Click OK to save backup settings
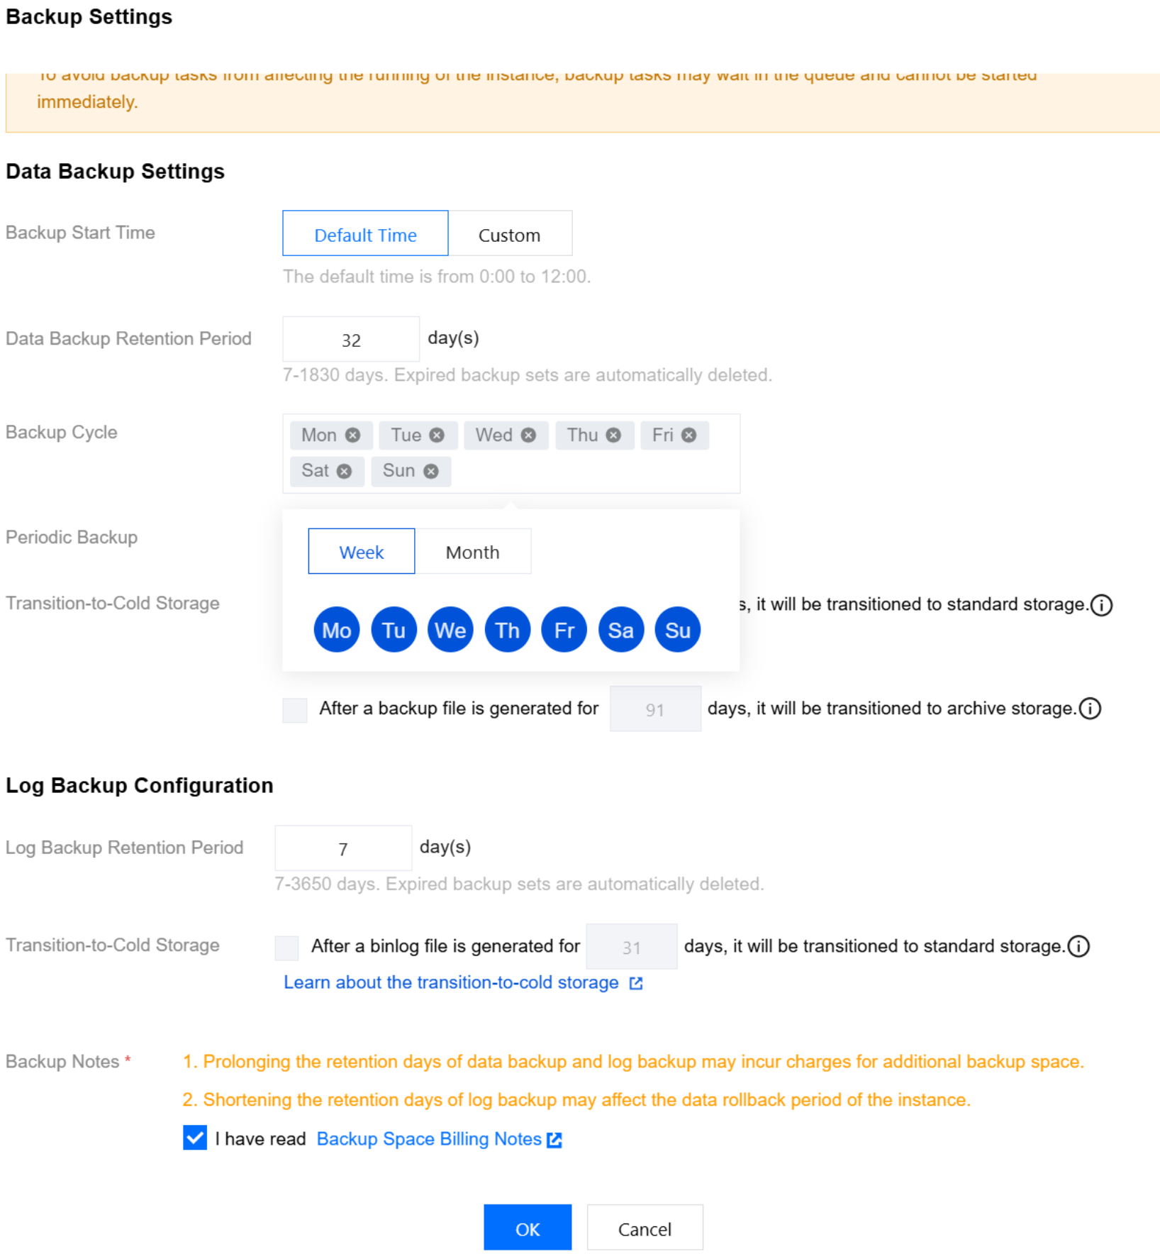This screenshot has width=1160, height=1254. [x=527, y=1228]
